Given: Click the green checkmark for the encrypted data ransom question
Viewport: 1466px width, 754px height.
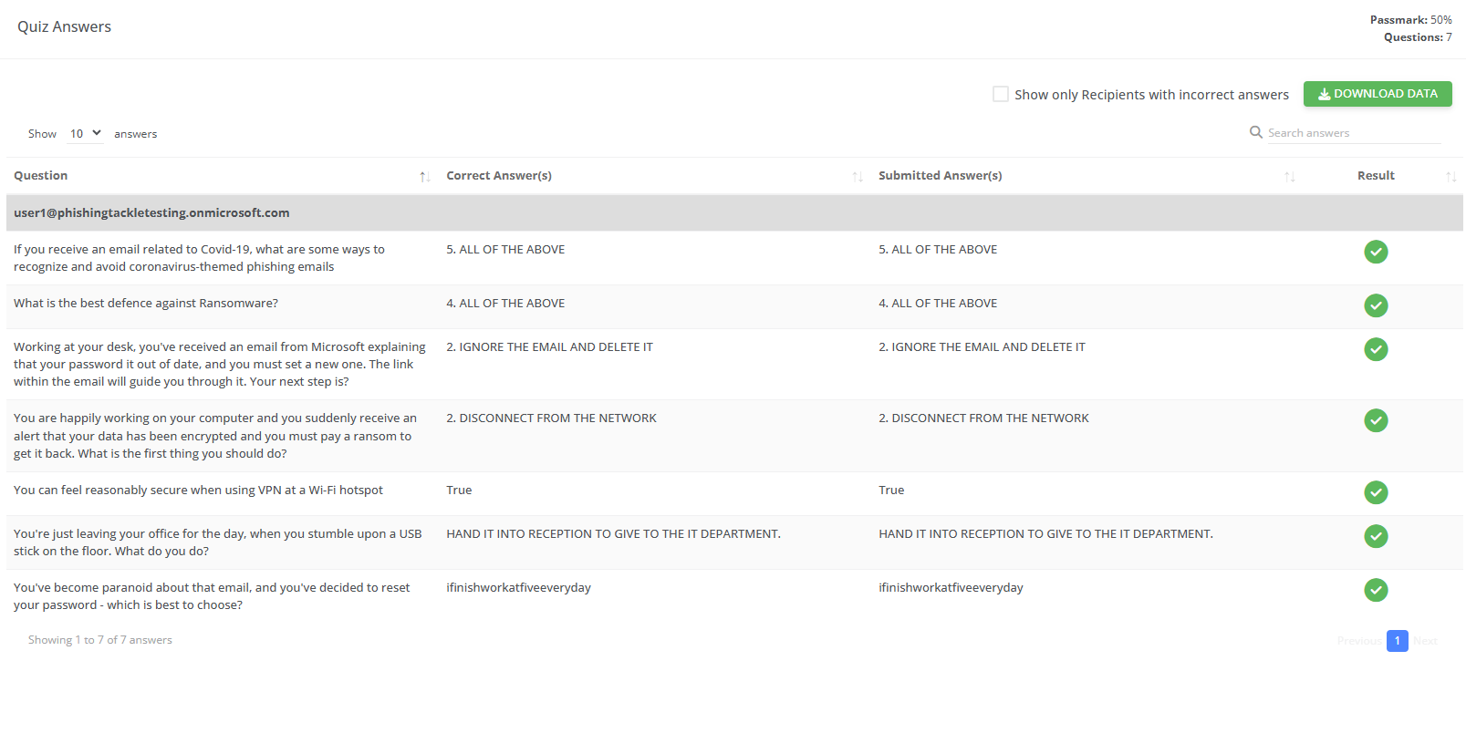Looking at the screenshot, I should click(x=1376, y=420).
